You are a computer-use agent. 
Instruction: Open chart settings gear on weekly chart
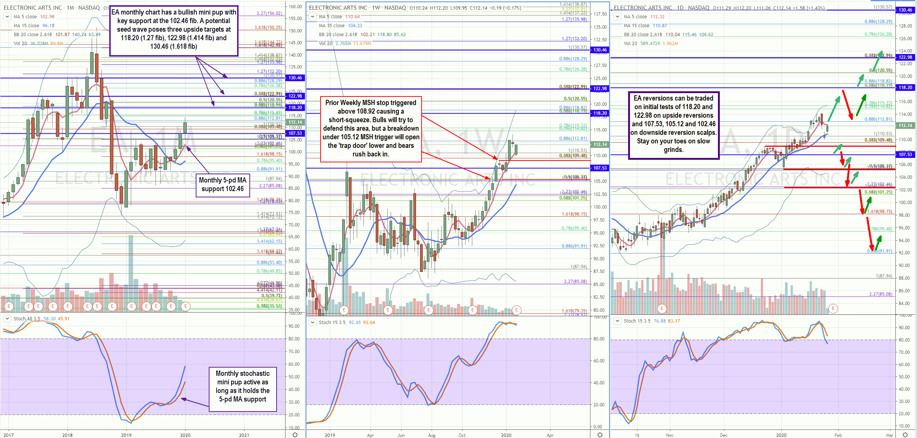pos(600,435)
